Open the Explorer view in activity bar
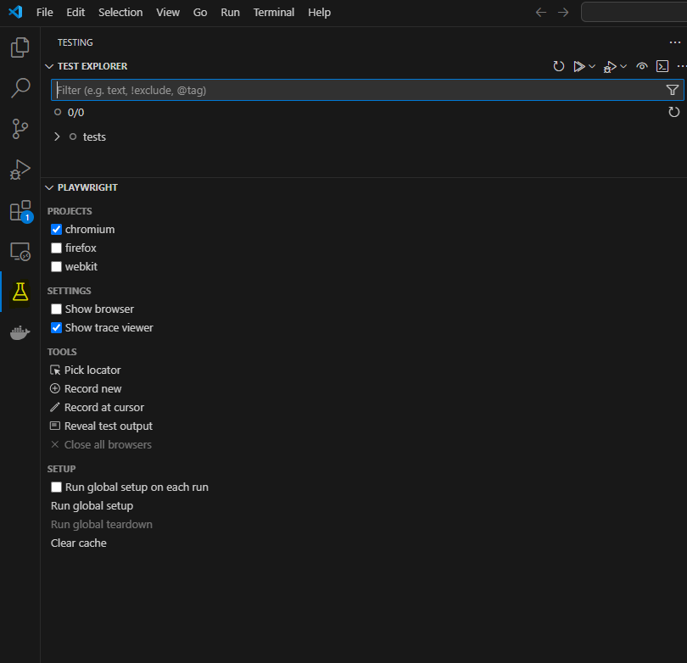 point(20,47)
